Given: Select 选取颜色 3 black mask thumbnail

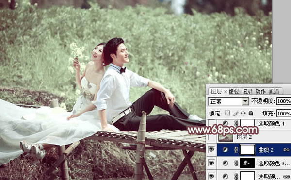Looking at the screenshot, I should (x=247, y=163).
